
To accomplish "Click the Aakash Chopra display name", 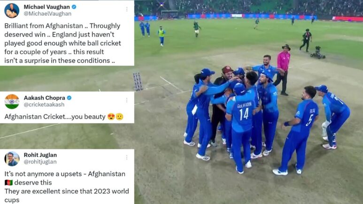I will 45,98.
